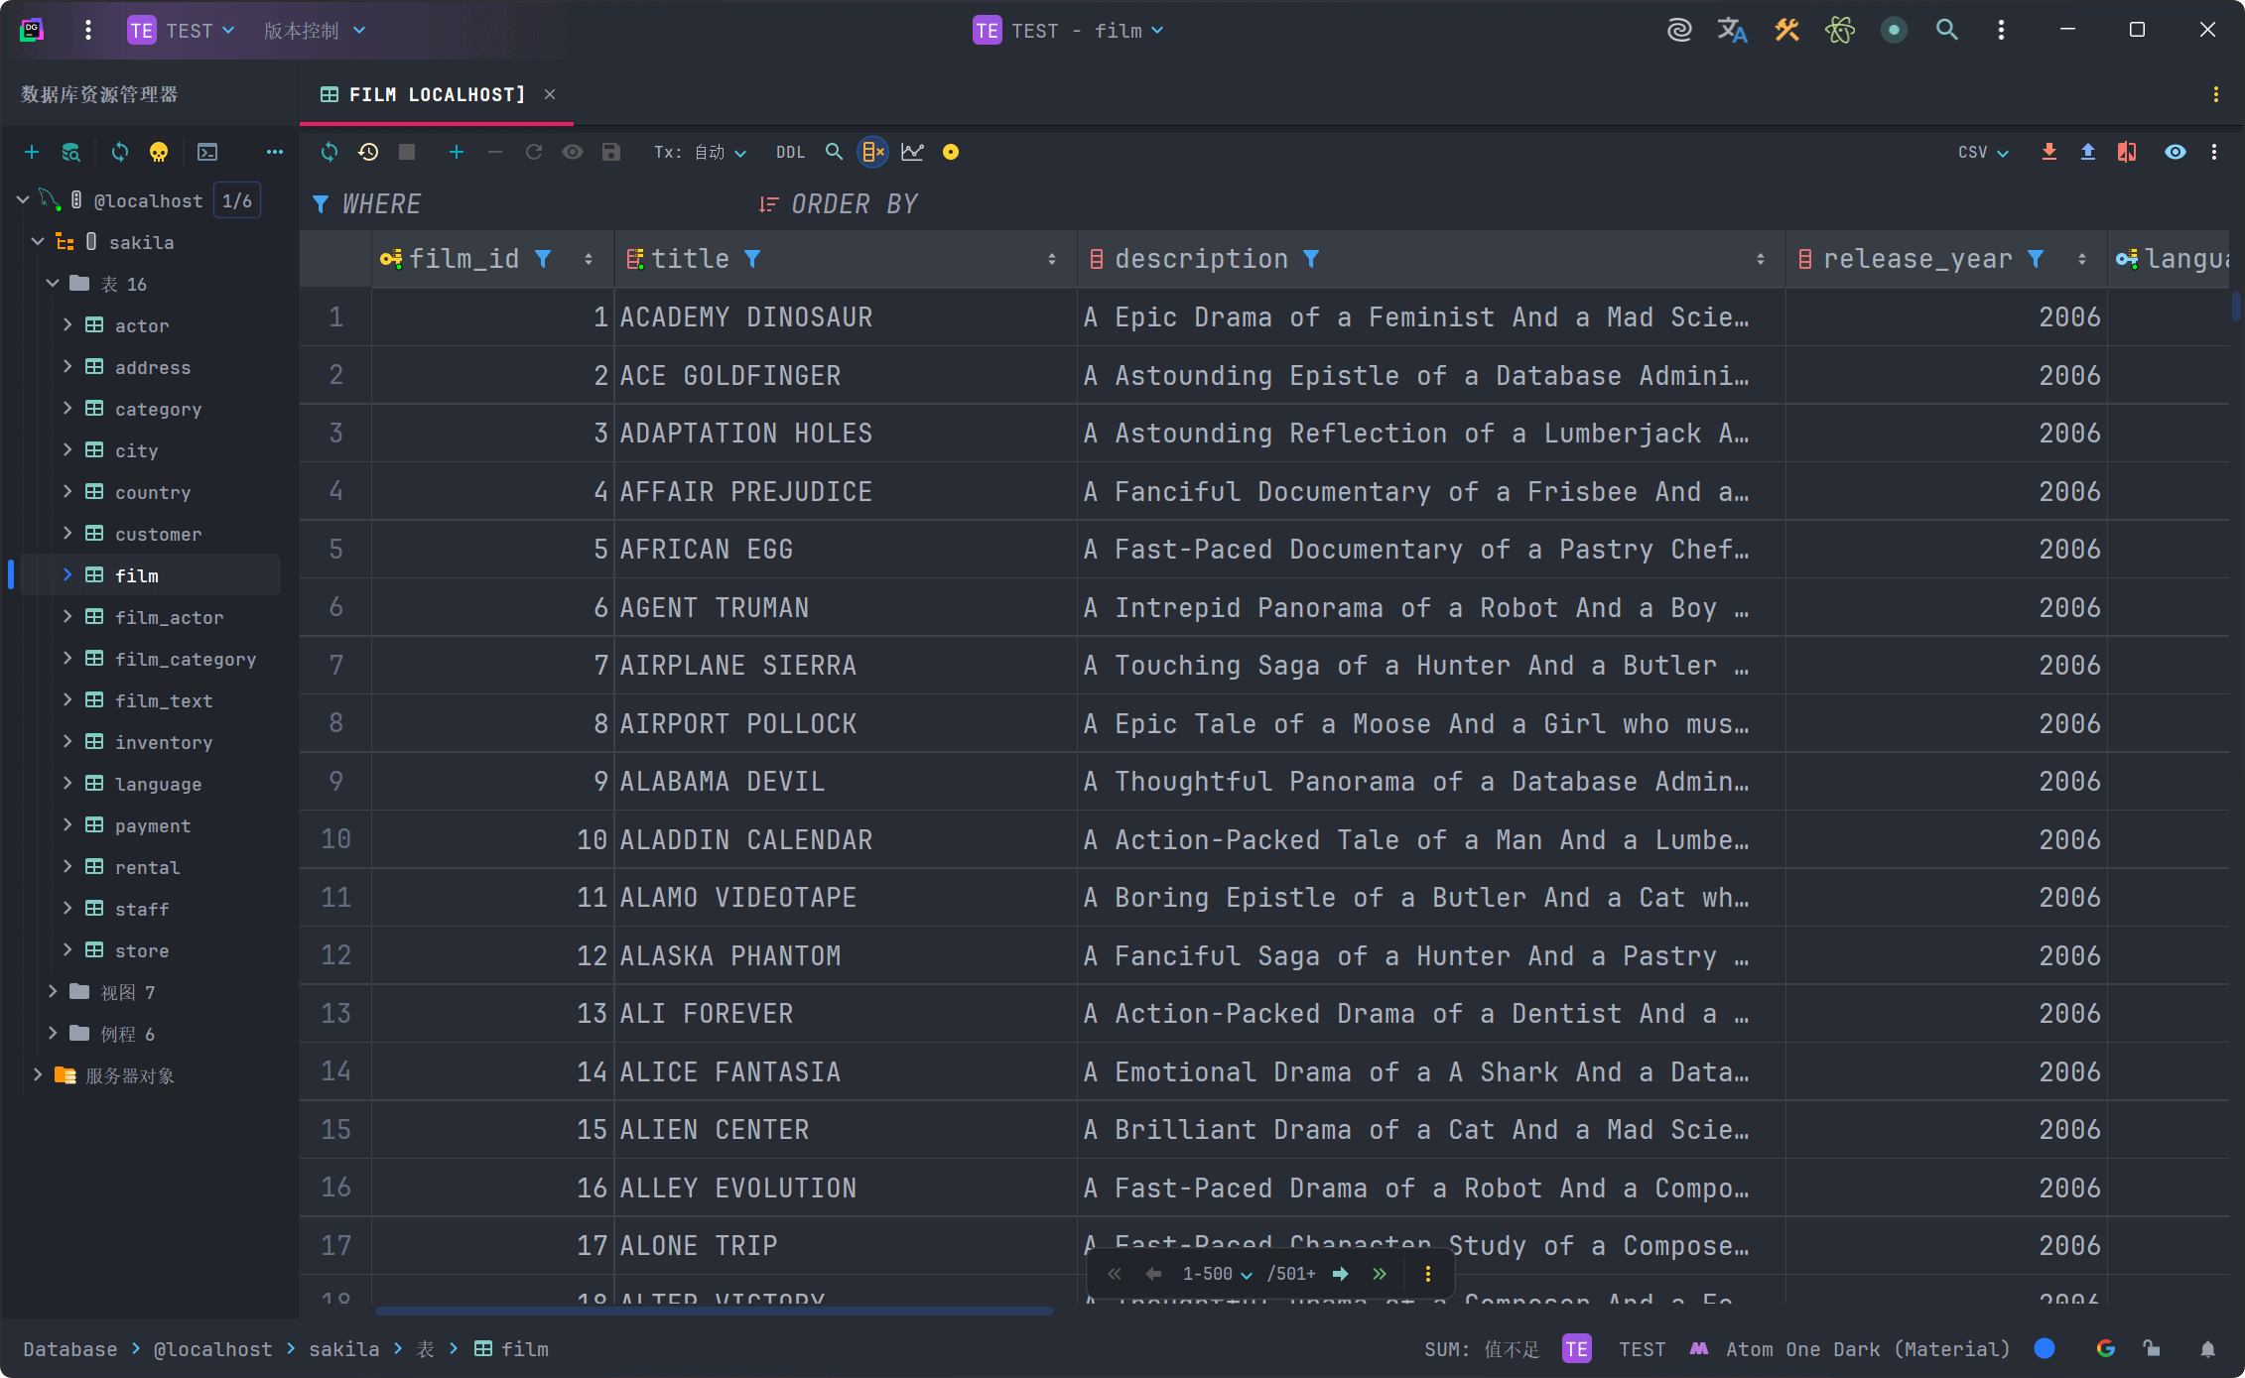Compare data with the red compare icon
This screenshot has height=1378, width=2245.
click(x=2127, y=152)
